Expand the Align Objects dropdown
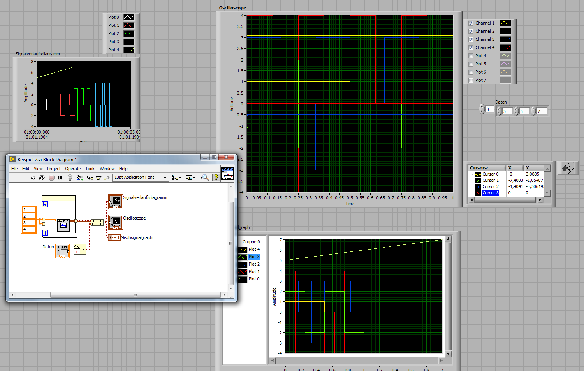The image size is (584, 371). tap(177, 178)
